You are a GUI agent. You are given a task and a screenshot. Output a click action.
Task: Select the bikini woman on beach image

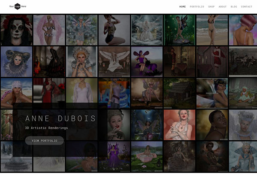tap(212, 30)
